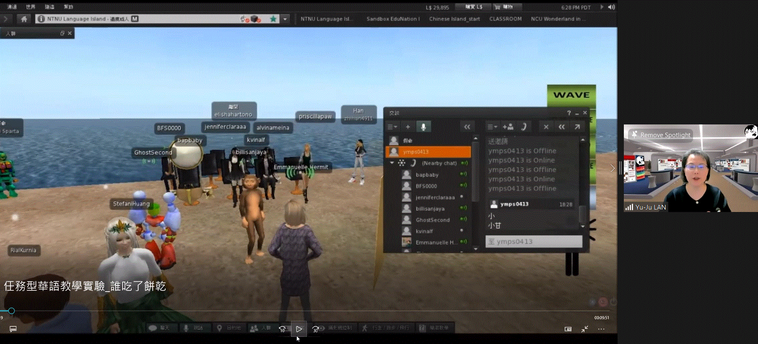This screenshot has width=758, height=344.
Task: Open the Chinese Island_start favorite landmark
Action: pyautogui.click(x=454, y=19)
